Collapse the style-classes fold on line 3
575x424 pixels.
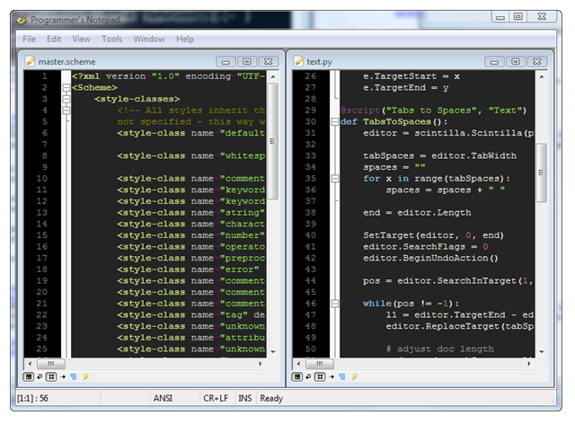[x=66, y=99]
